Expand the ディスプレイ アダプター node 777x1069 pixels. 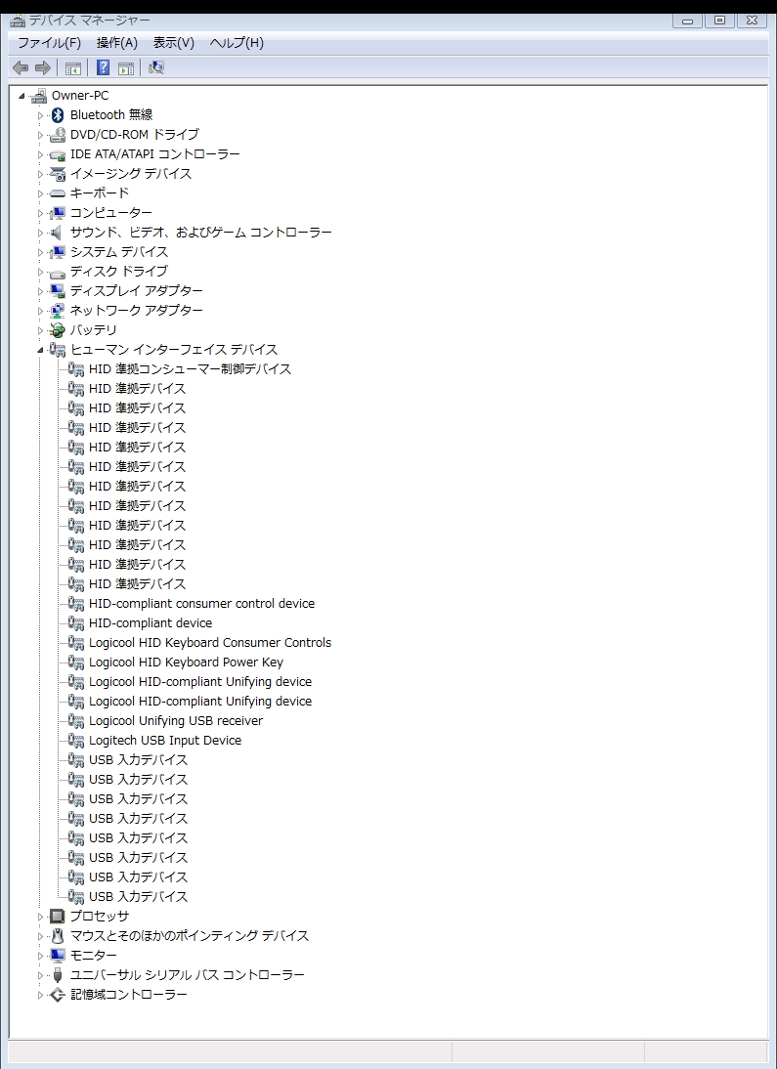40,292
